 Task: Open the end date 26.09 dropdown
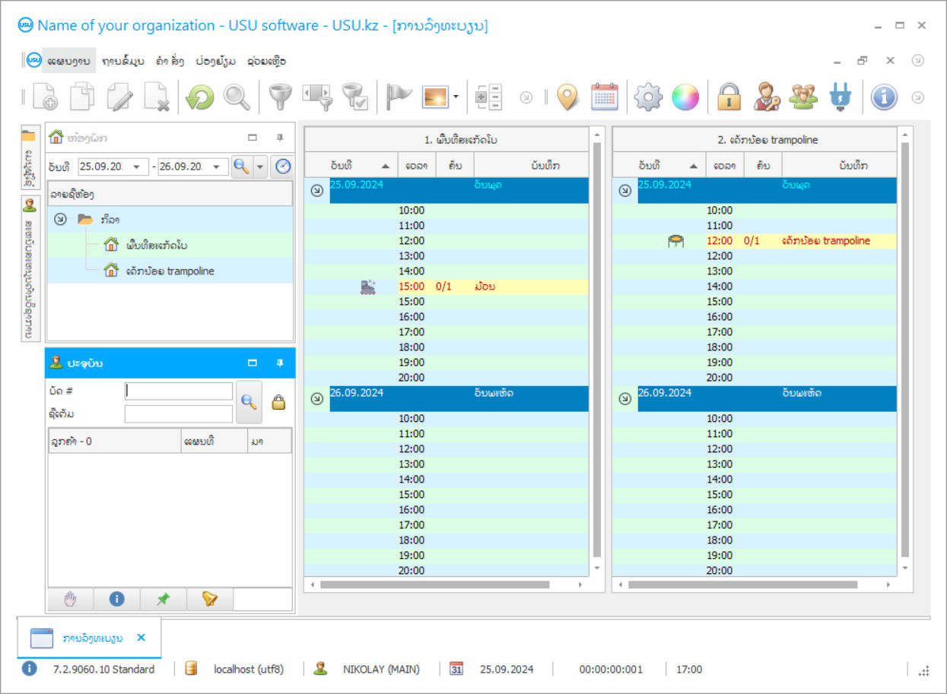[x=217, y=167]
